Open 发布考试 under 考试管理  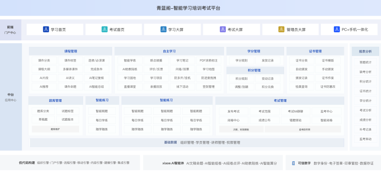(x=234, y=111)
